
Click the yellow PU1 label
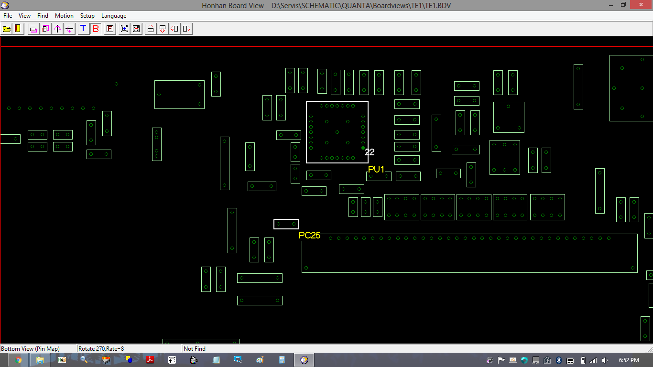(376, 170)
